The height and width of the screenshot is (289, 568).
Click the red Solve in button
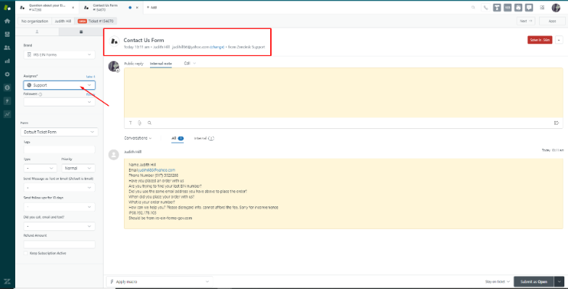point(540,40)
